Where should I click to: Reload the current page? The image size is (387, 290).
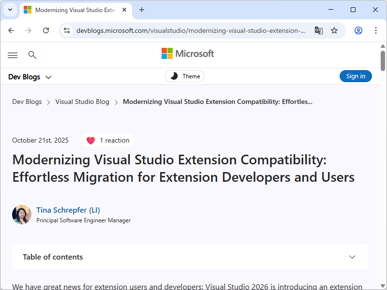(46, 30)
